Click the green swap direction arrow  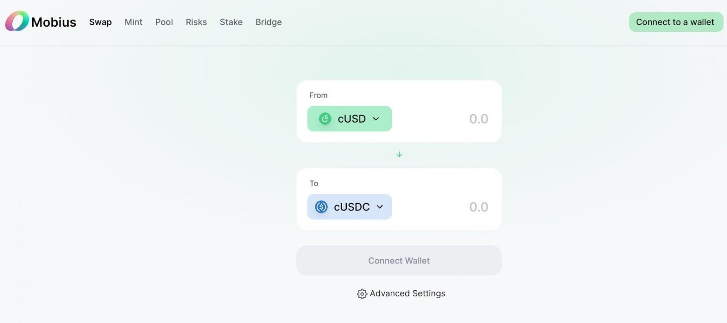pos(399,154)
